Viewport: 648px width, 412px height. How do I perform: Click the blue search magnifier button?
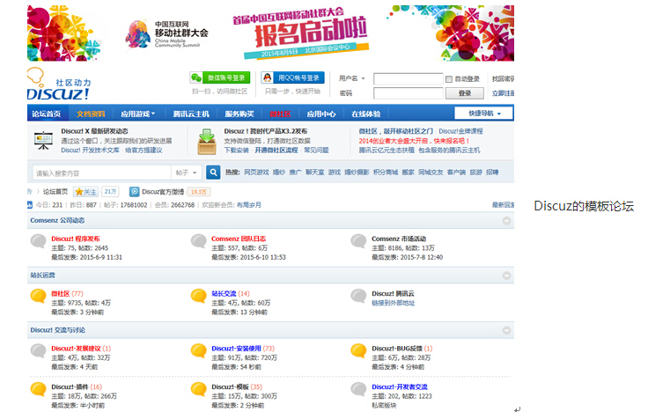pos(213,173)
